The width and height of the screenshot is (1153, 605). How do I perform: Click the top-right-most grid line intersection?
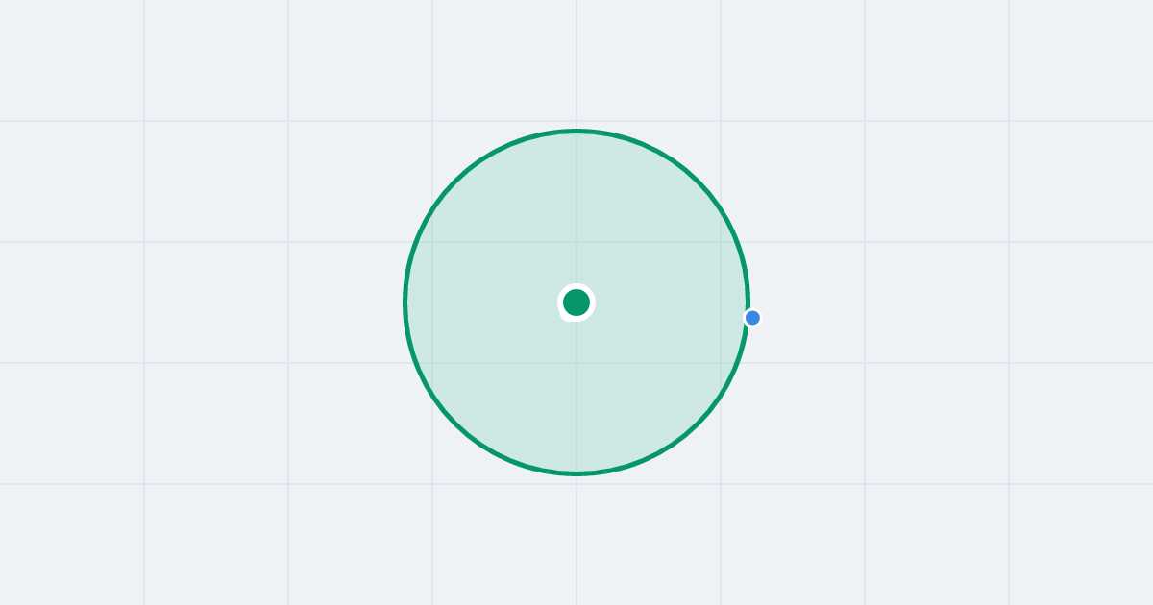click(x=1009, y=121)
